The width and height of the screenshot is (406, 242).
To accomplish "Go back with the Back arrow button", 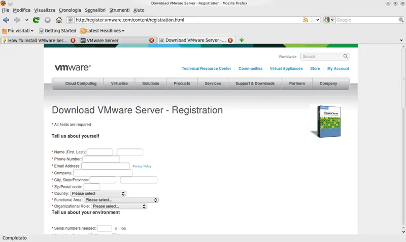I will (x=6, y=20).
